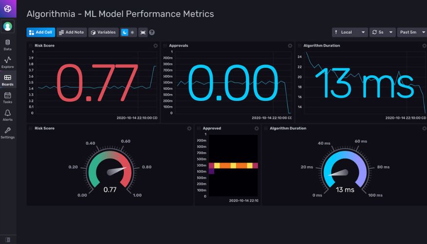
Task: Click drag handle of top Algorithm Duration cell
Action: (300, 45)
